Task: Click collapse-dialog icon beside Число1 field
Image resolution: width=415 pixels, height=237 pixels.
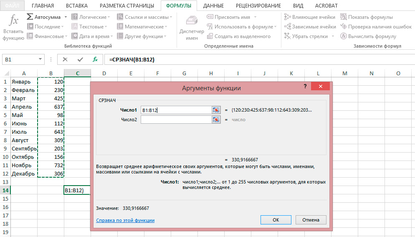Action: pyautogui.click(x=216, y=110)
